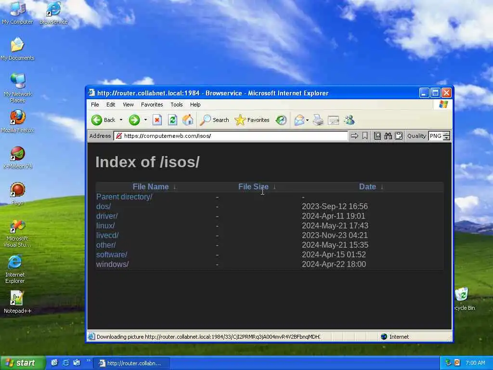Click the Recycle Bin desktop icon
The width and height of the screenshot is (493, 370).
[x=465, y=299]
